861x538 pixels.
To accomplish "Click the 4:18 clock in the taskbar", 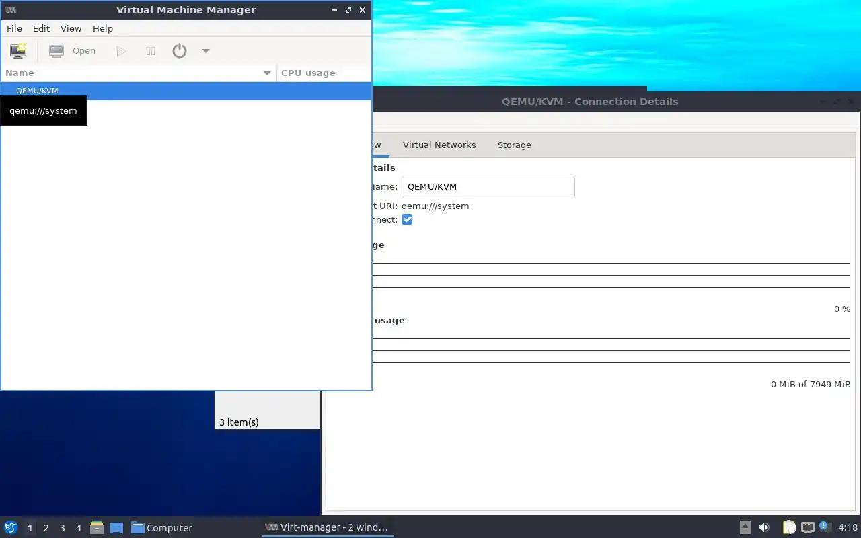I will click(848, 528).
